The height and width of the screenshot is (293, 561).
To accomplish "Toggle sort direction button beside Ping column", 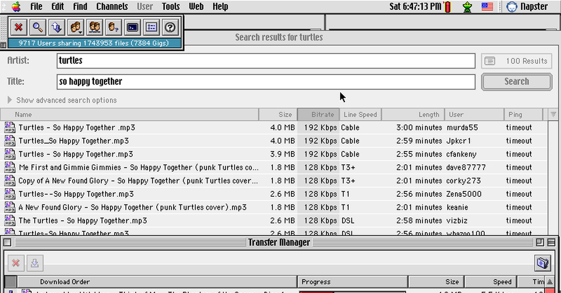I will click(x=554, y=114).
